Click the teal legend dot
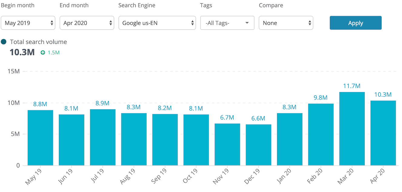 [4, 41]
